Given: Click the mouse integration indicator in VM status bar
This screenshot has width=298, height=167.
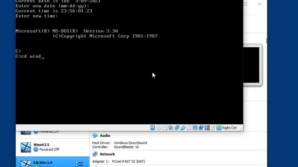Looking at the screenshot, I should coord(213,128).
